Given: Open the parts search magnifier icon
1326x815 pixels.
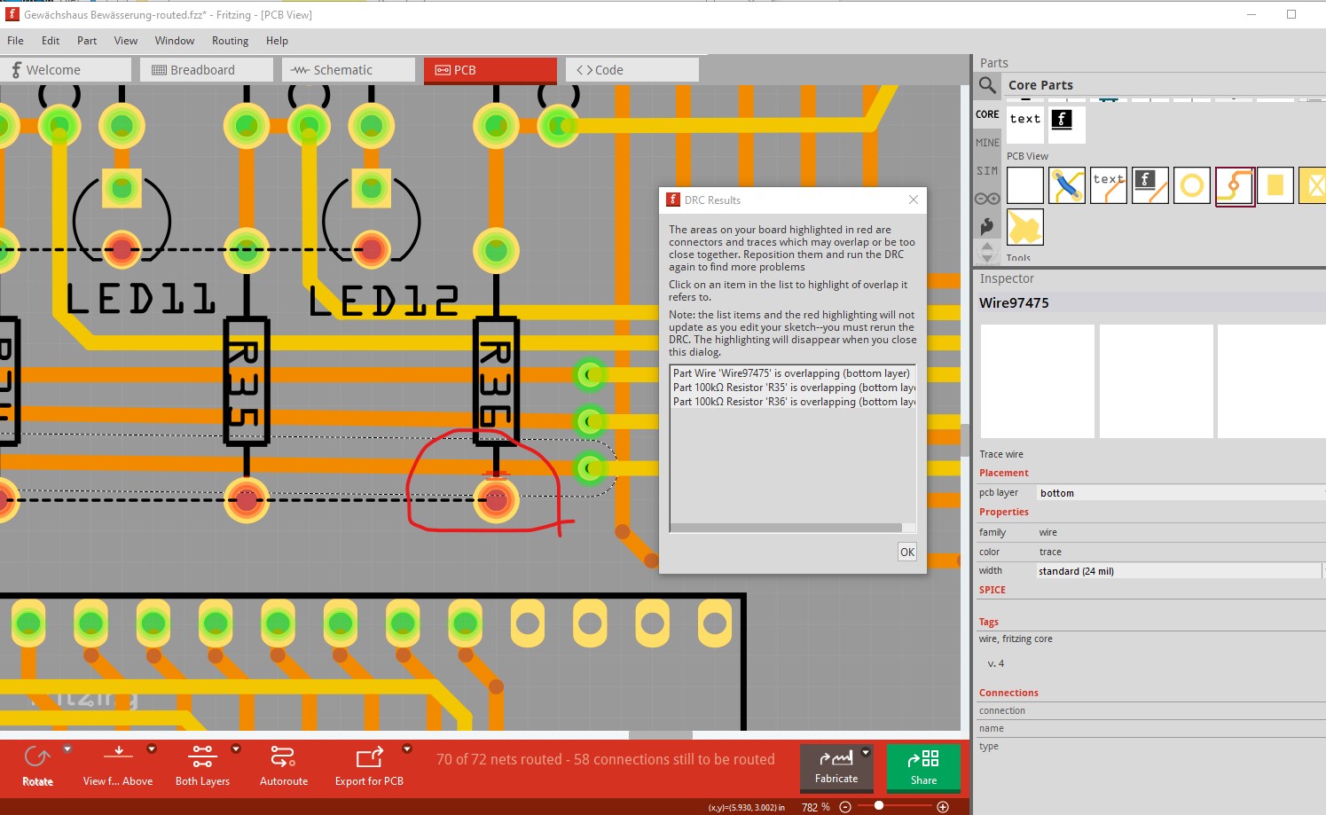Looking at the screenshot, I should (x=987, y=85).
